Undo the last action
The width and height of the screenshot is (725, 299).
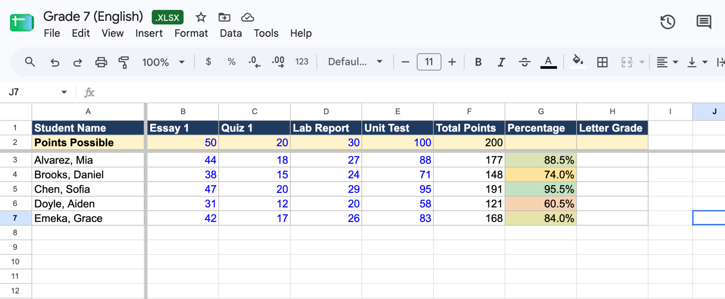click(55, 62)
